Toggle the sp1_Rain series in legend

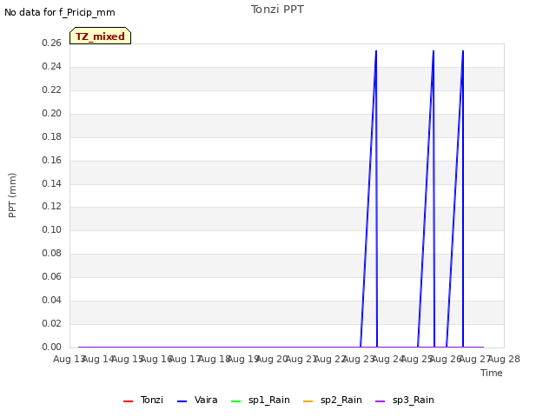[261, 400]
